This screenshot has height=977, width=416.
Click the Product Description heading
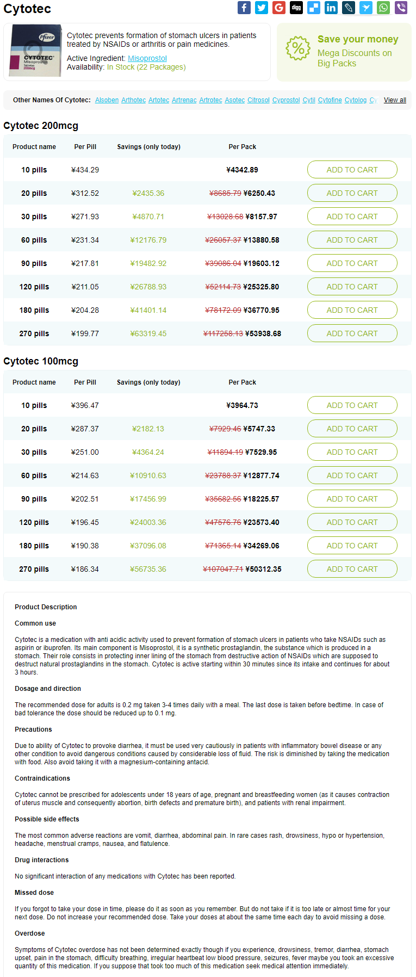46,607
